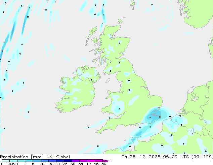Image resolution: width=213 pixels, height=165 pixels.
Task: Click the 15–20 mm legend swatch
Action: pos(52,161)
